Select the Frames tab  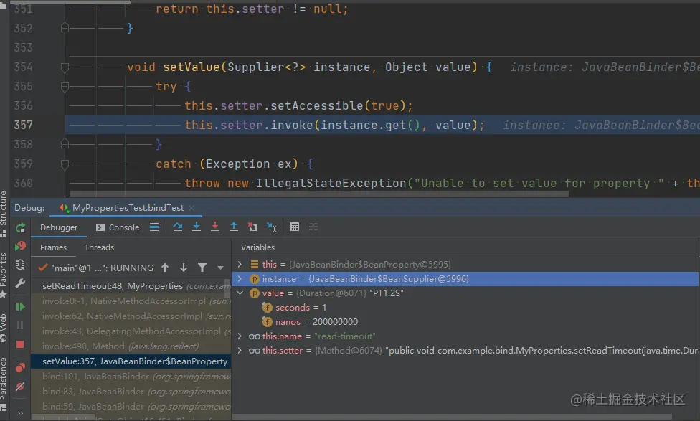click(x=53, y=247)
